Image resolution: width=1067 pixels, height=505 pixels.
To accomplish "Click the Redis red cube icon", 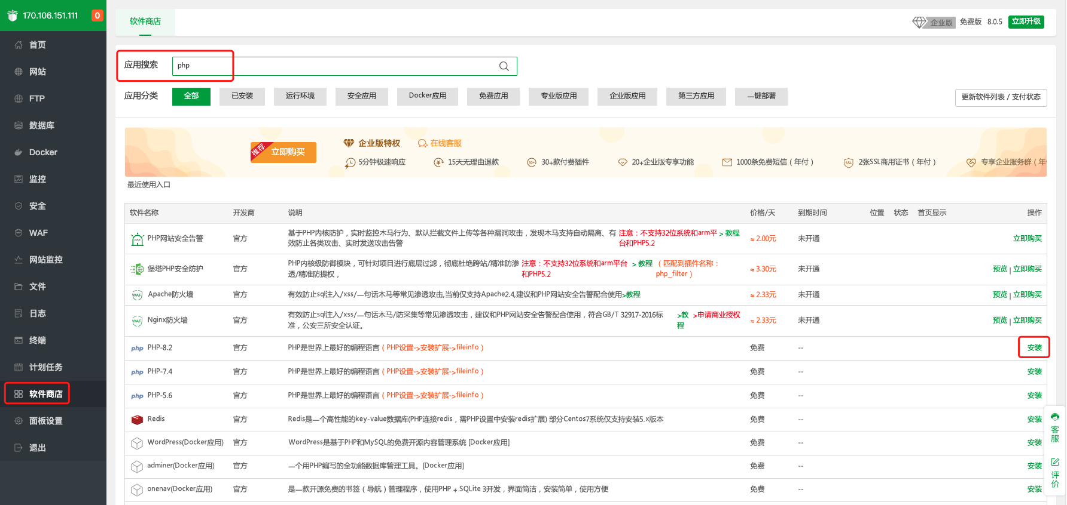I will click(137, 420).
